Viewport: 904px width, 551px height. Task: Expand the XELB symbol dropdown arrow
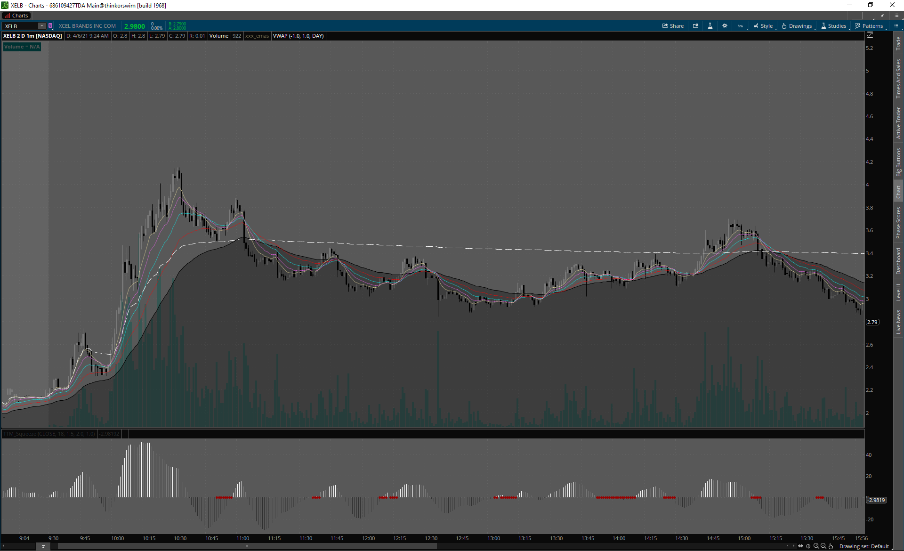pos(42,26)
